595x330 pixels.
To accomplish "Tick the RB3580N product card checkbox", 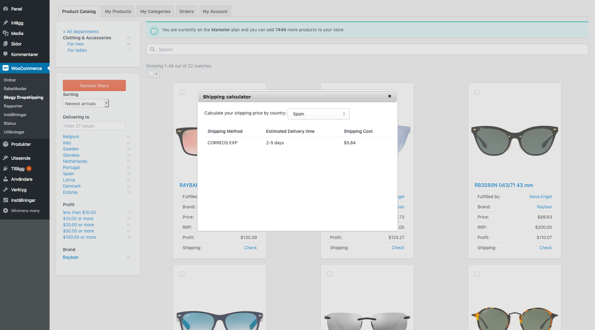I will tap(477, 92).
